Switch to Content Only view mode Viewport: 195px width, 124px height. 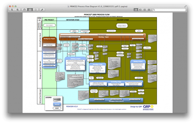point(136,10)
